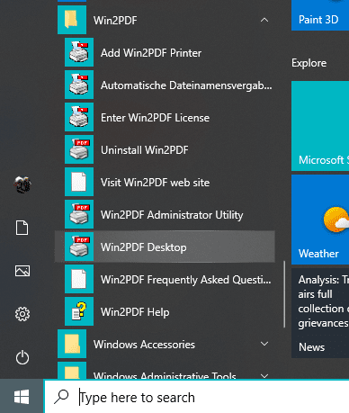Open Enter Win2PDF License

click(x=165, y=117)
